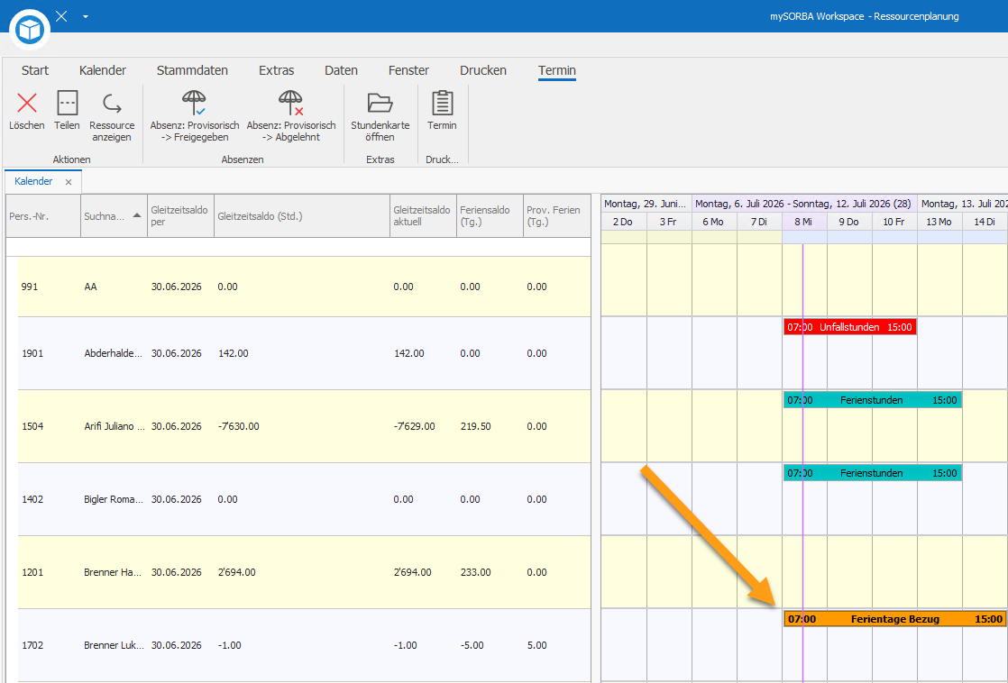Screen dimensions: 1008x683
Task: Sort by Suchname column arrow
Action: point(137,216)
